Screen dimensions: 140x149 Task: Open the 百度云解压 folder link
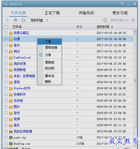pyautogui.click(x=21, y=33)
